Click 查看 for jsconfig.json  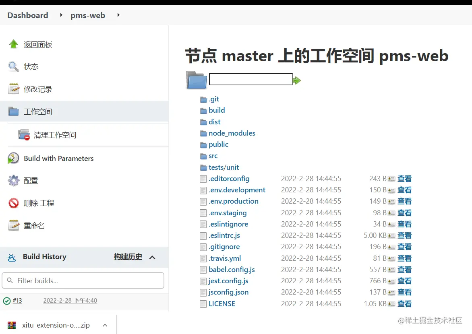[x=404, y=292]
